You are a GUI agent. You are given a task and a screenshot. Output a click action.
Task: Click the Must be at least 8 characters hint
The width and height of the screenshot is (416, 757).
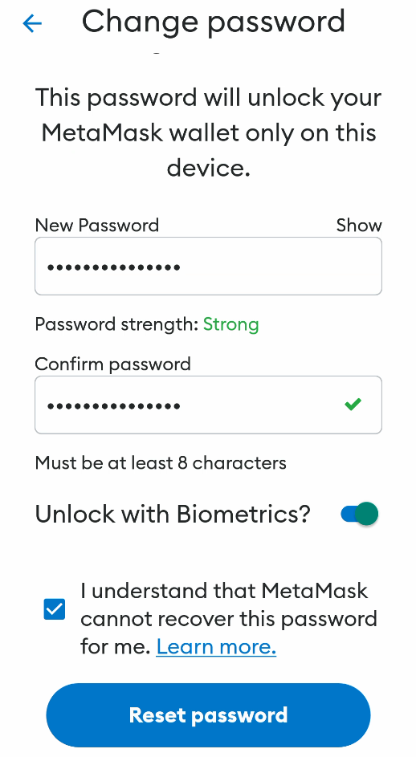coord(161,463)
